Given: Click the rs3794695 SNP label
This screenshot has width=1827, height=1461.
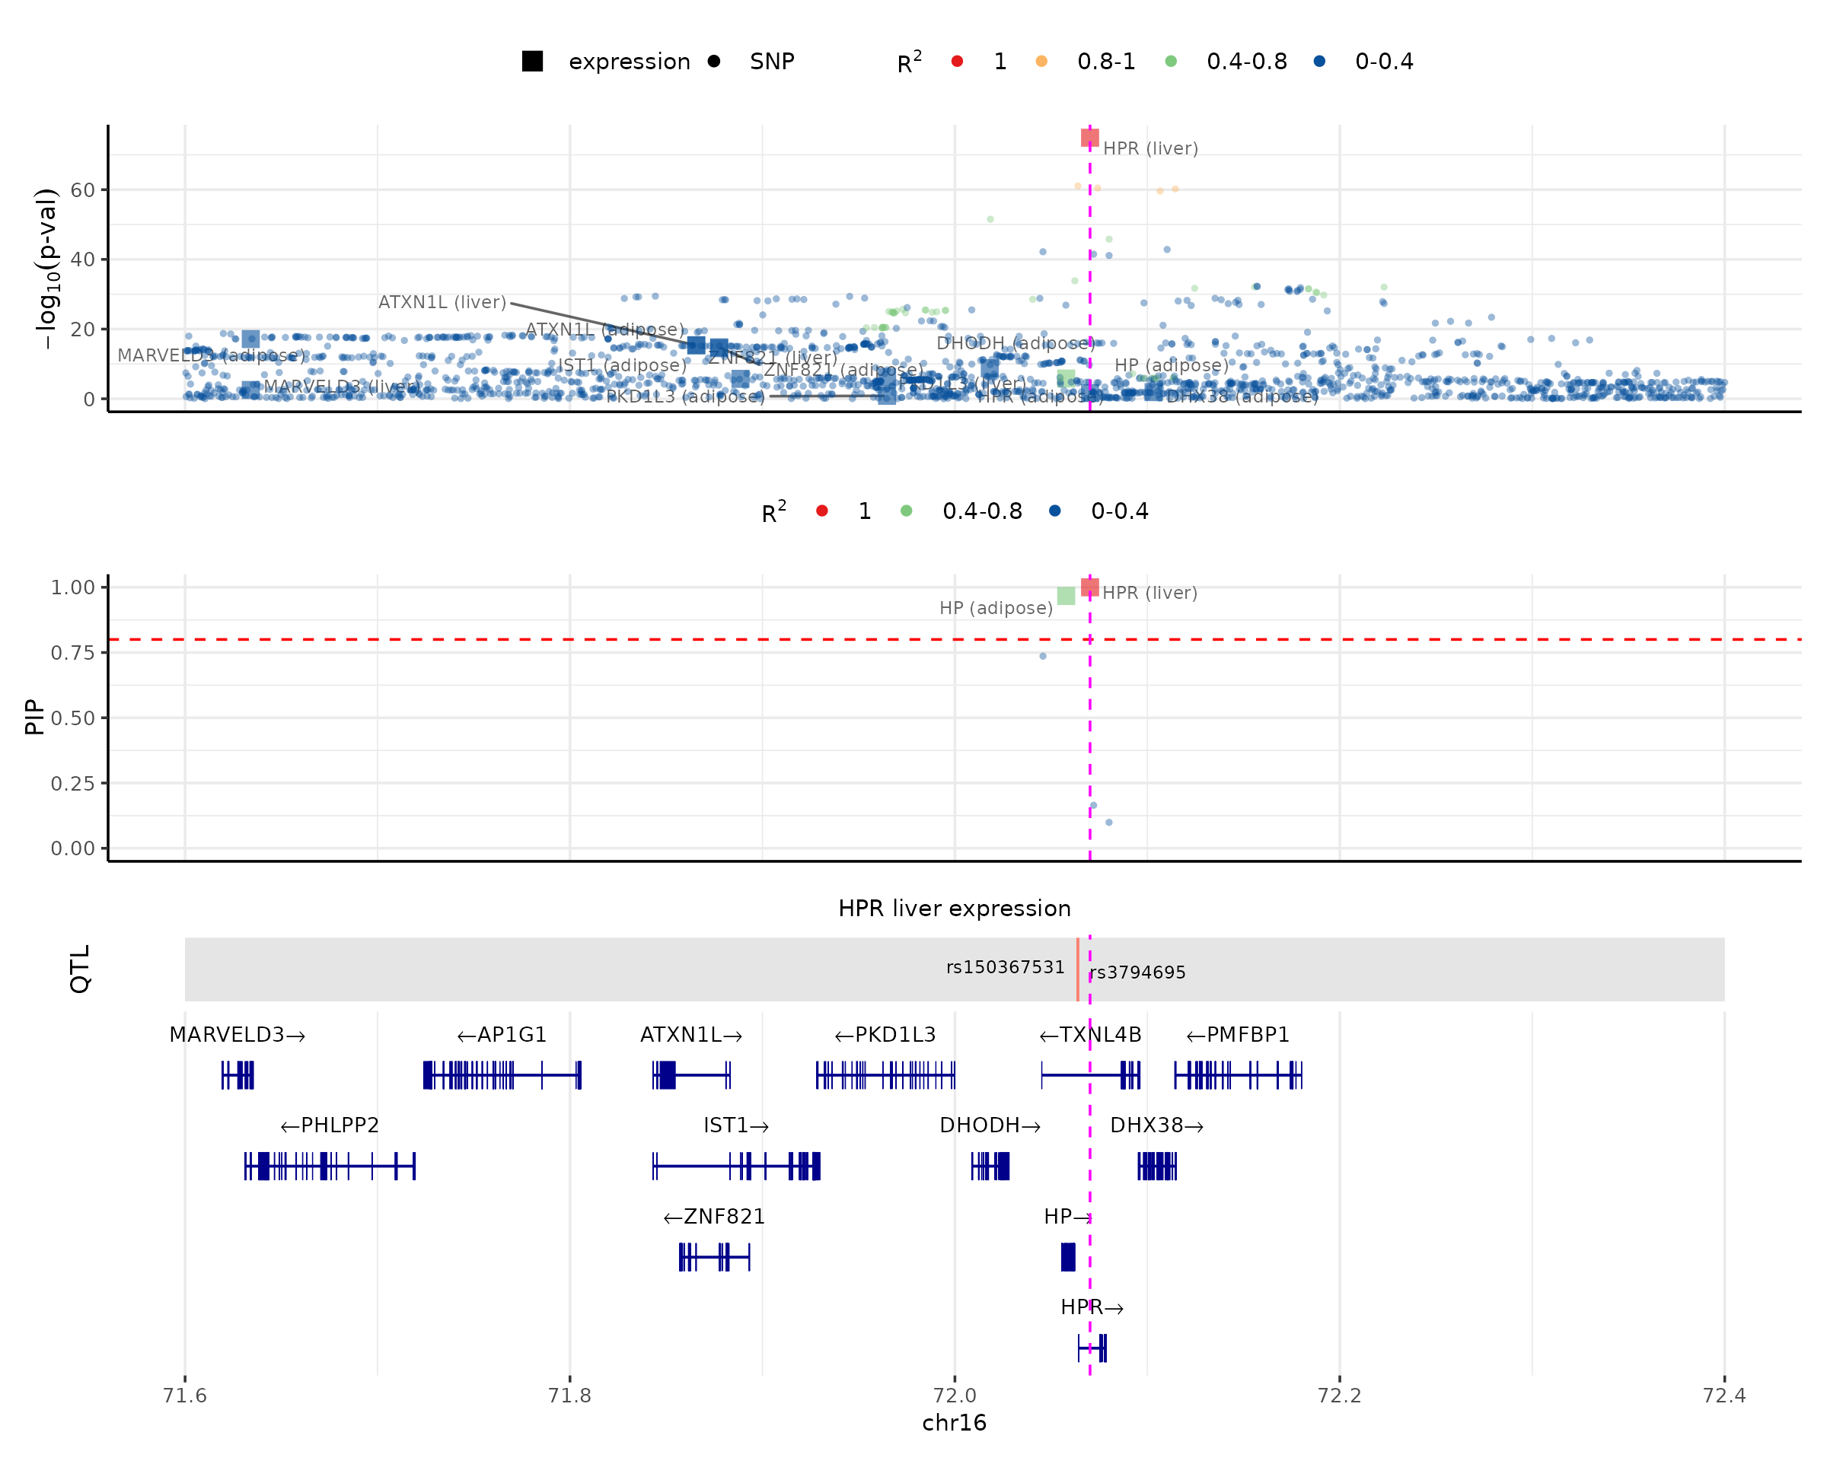Looking at the screenshot, I should (1137, 972).
